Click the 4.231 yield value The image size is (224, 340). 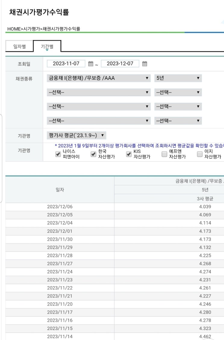pos(205,280)
